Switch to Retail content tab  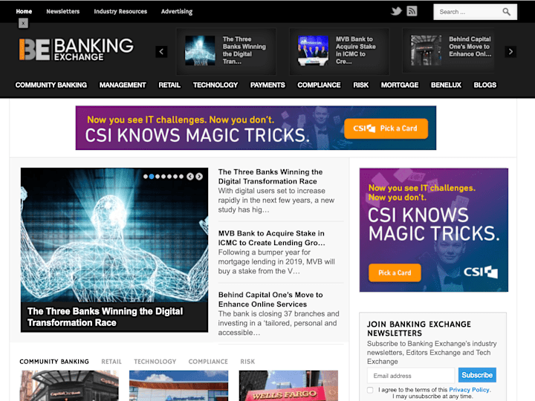point(111,362)
